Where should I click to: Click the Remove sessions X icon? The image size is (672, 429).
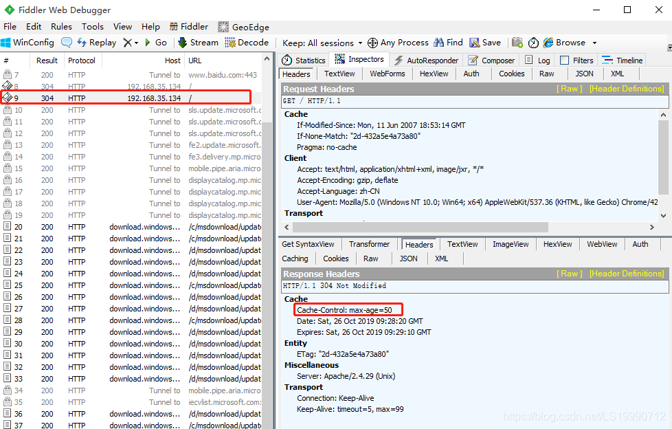click(127, 43)
